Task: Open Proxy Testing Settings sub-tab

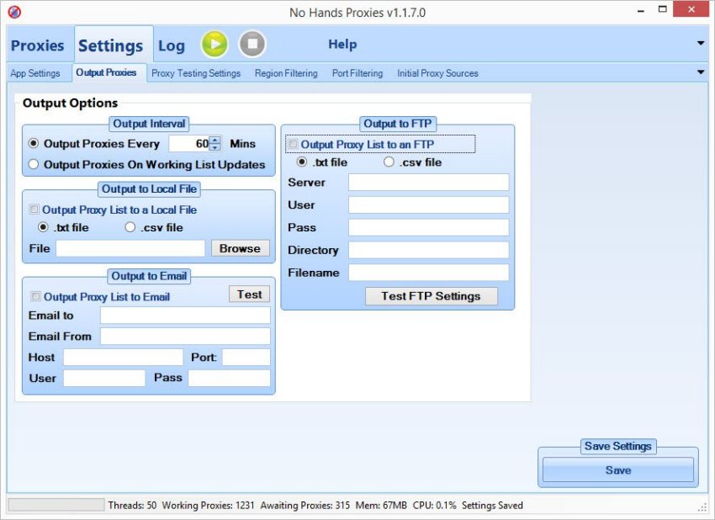Action: pos(196,73)
